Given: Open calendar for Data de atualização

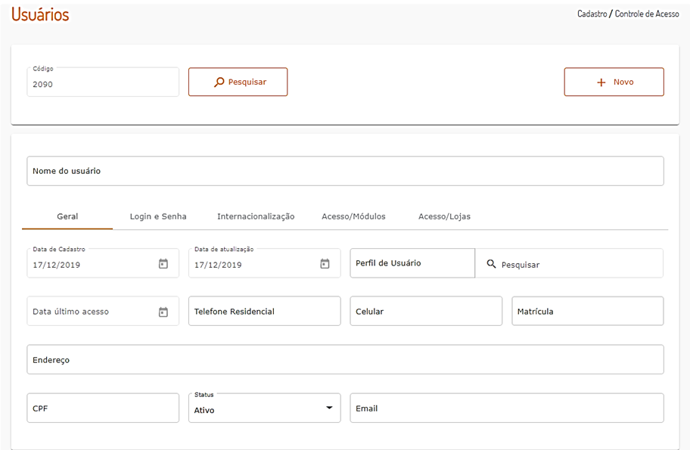Looking at the screenshot, I should click(325, 264).
